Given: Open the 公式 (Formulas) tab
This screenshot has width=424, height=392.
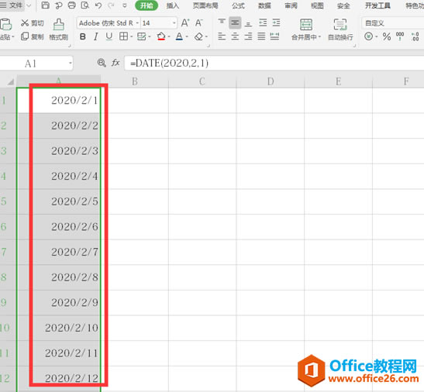Looking at the screenshot, I should pyautogui.click(x=238, y=5).
